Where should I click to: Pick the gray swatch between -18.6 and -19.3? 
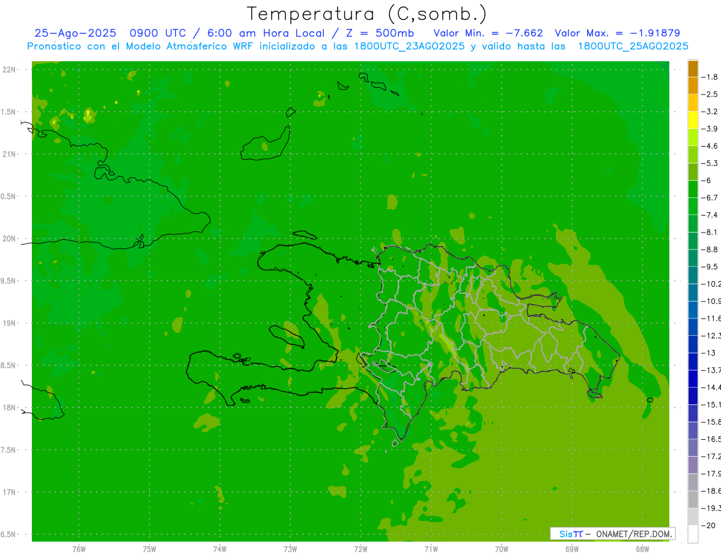693,499
